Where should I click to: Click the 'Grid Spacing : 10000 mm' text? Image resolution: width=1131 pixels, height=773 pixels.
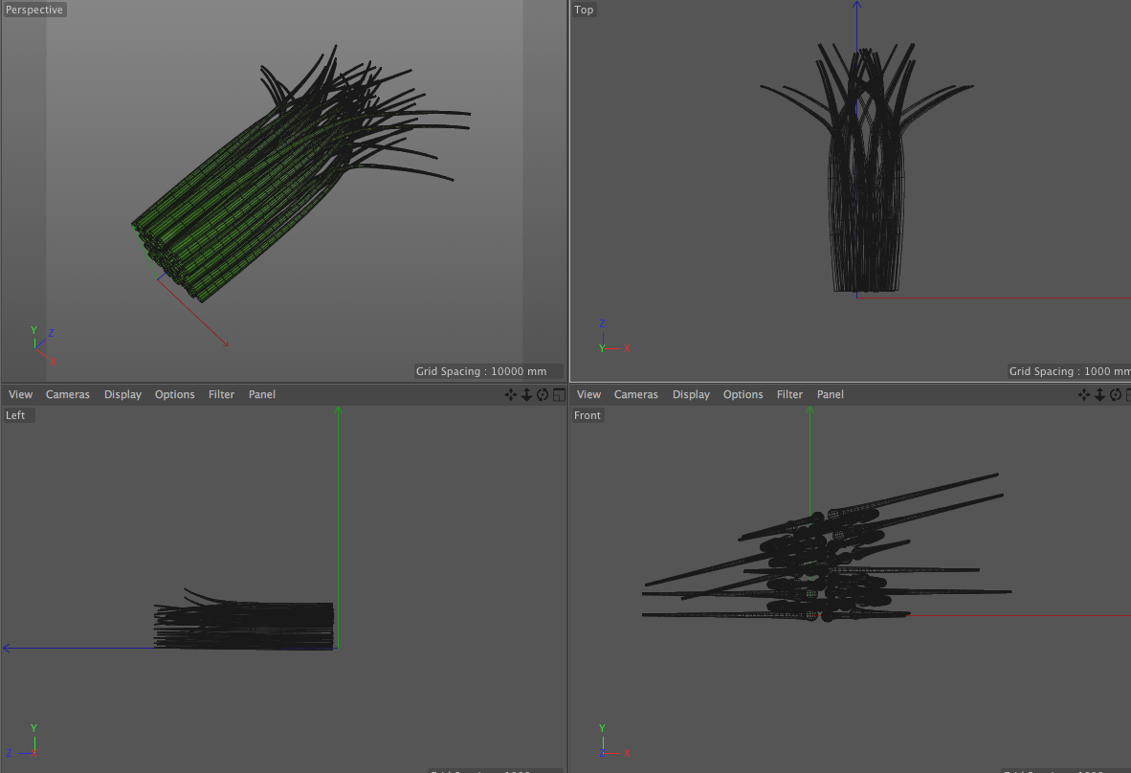coord(481,371)
